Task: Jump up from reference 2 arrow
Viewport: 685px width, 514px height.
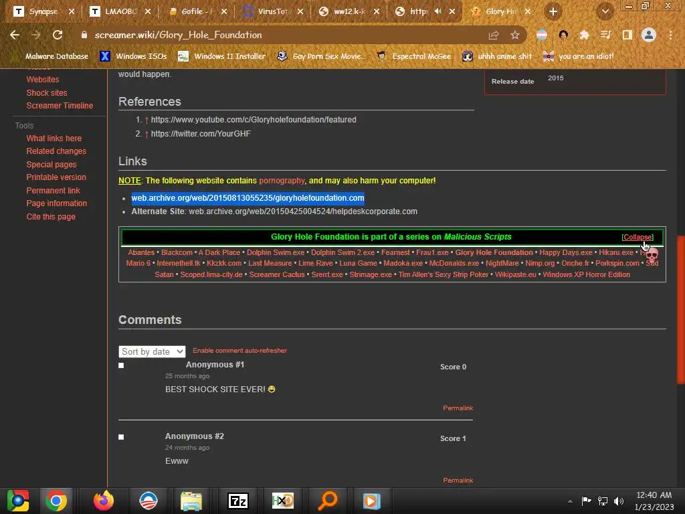Action: tap(146, 134)
